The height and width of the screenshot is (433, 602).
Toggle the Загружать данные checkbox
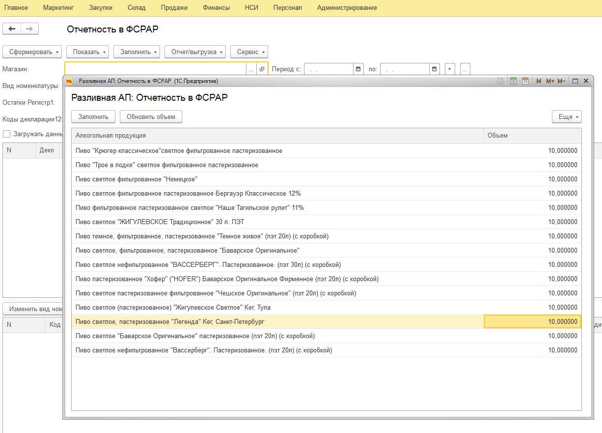6,134
